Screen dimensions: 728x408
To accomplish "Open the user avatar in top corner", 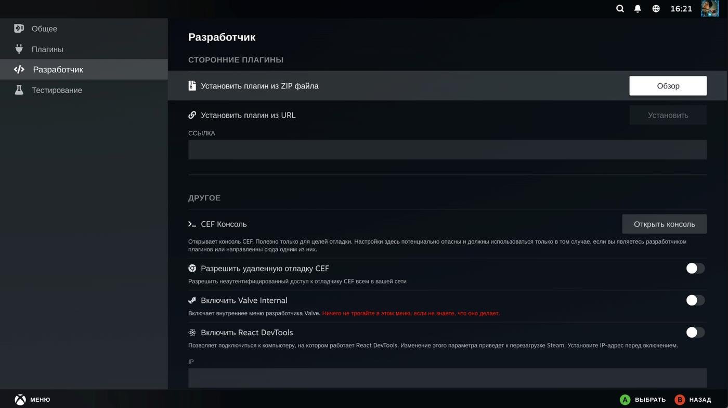I will (710, 8).
